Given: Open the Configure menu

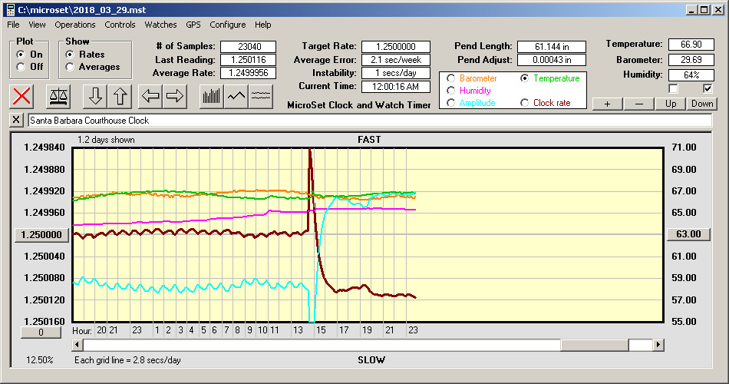Looking at the screenshot, I should pyautogui.click(x=228, y=25).
